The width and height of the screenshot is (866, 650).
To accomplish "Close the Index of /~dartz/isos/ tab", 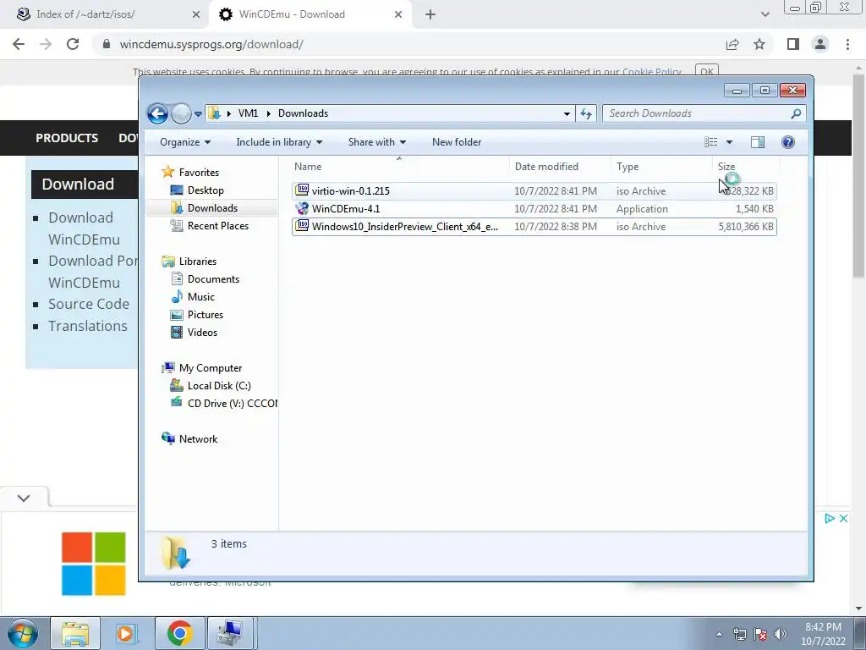I will [196, 14].
